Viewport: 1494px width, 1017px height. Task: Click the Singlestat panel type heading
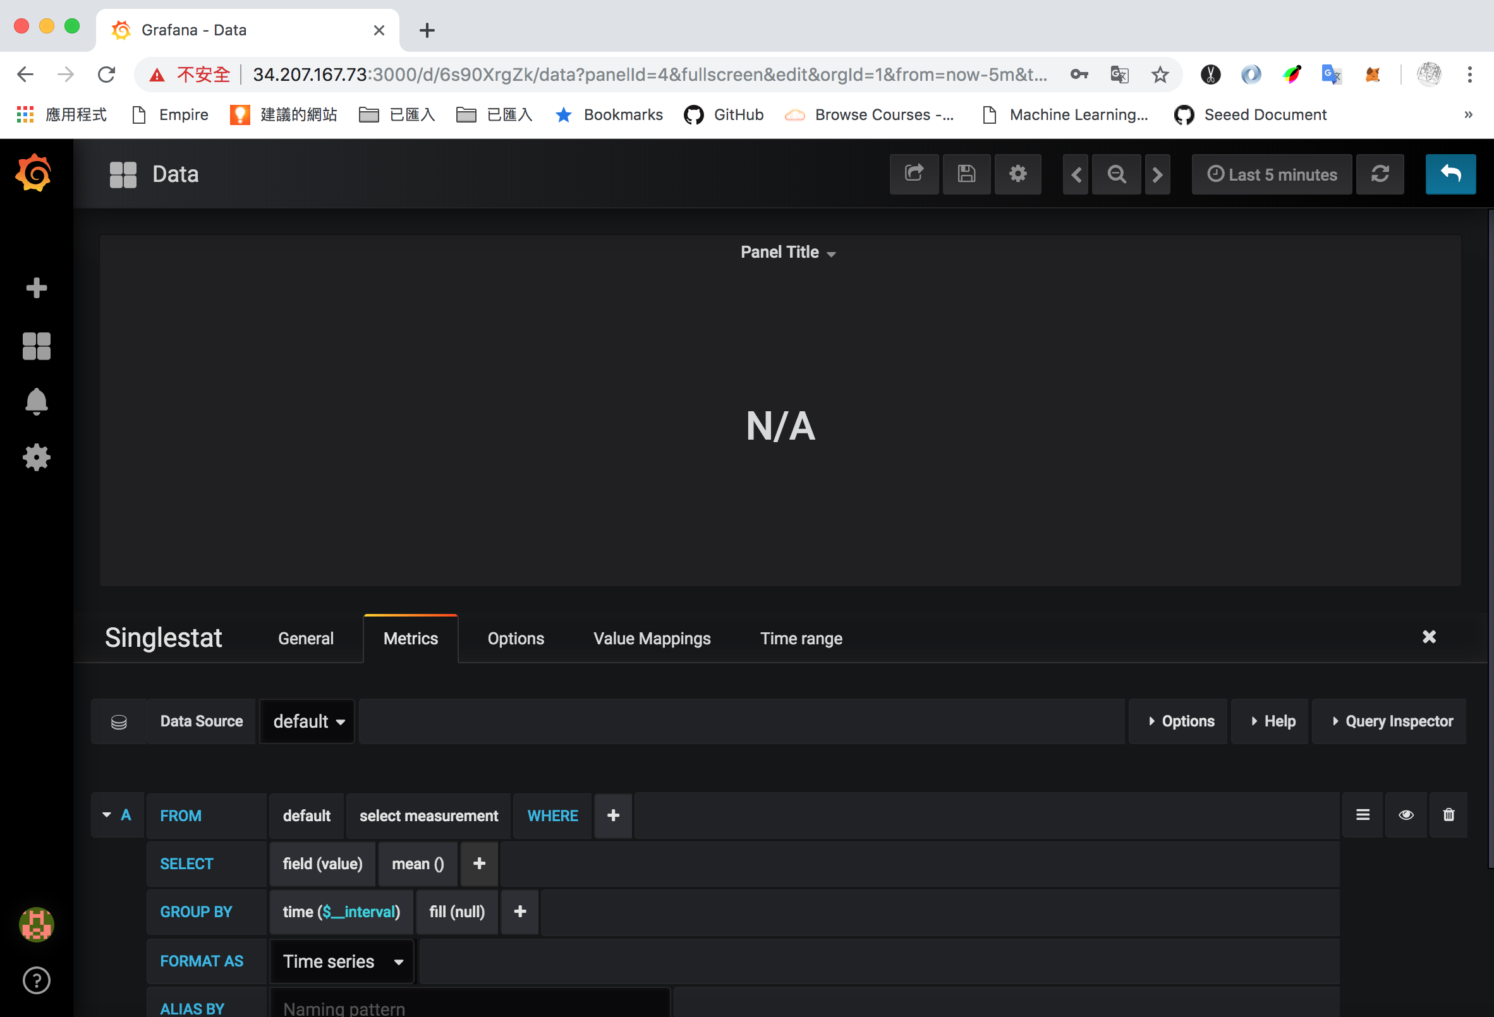[x=163, y=638]
